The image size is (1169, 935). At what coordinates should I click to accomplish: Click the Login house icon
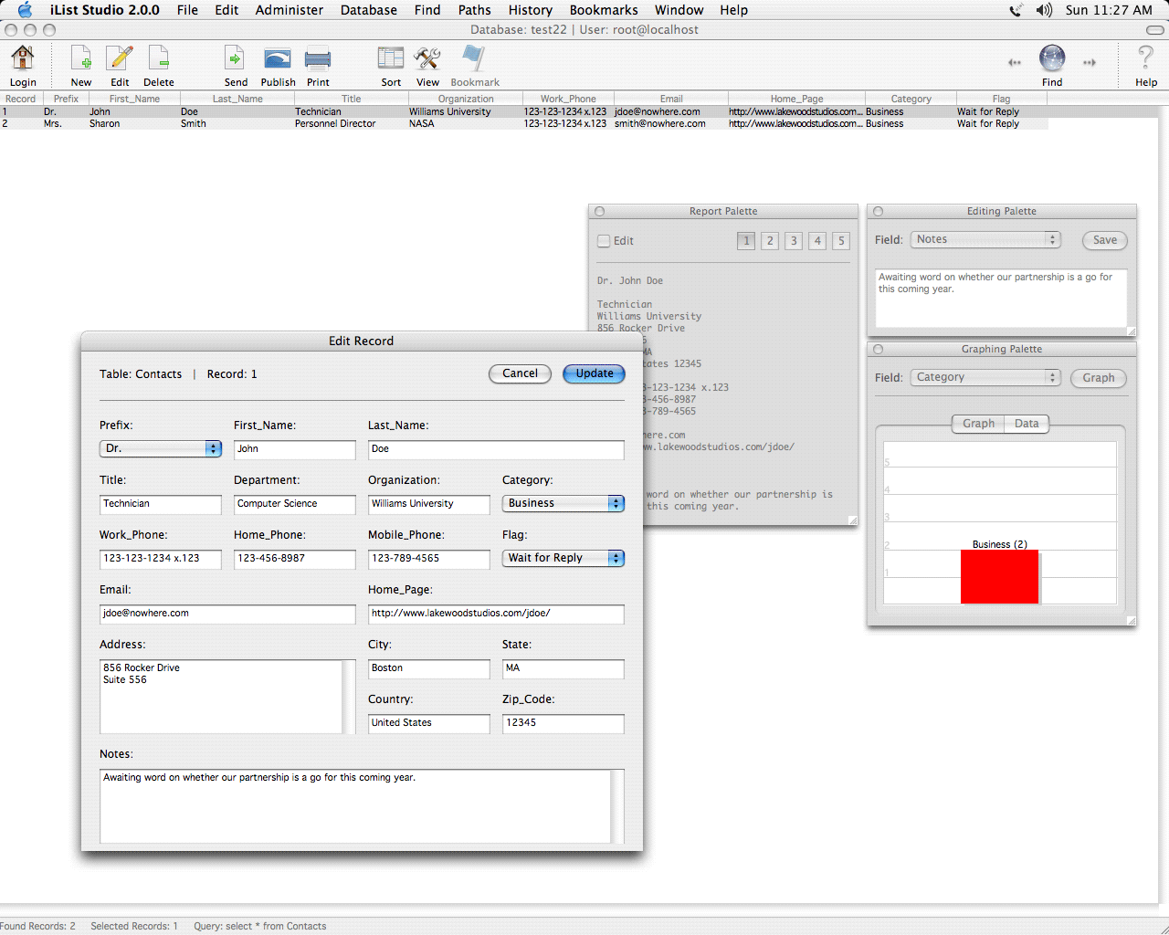[23, 58]
